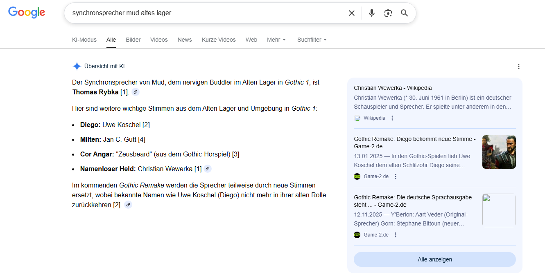Click the 'Diego: Uwe Koschel [2]' bullet
This screenshot has height=279, width=545.
115,125
